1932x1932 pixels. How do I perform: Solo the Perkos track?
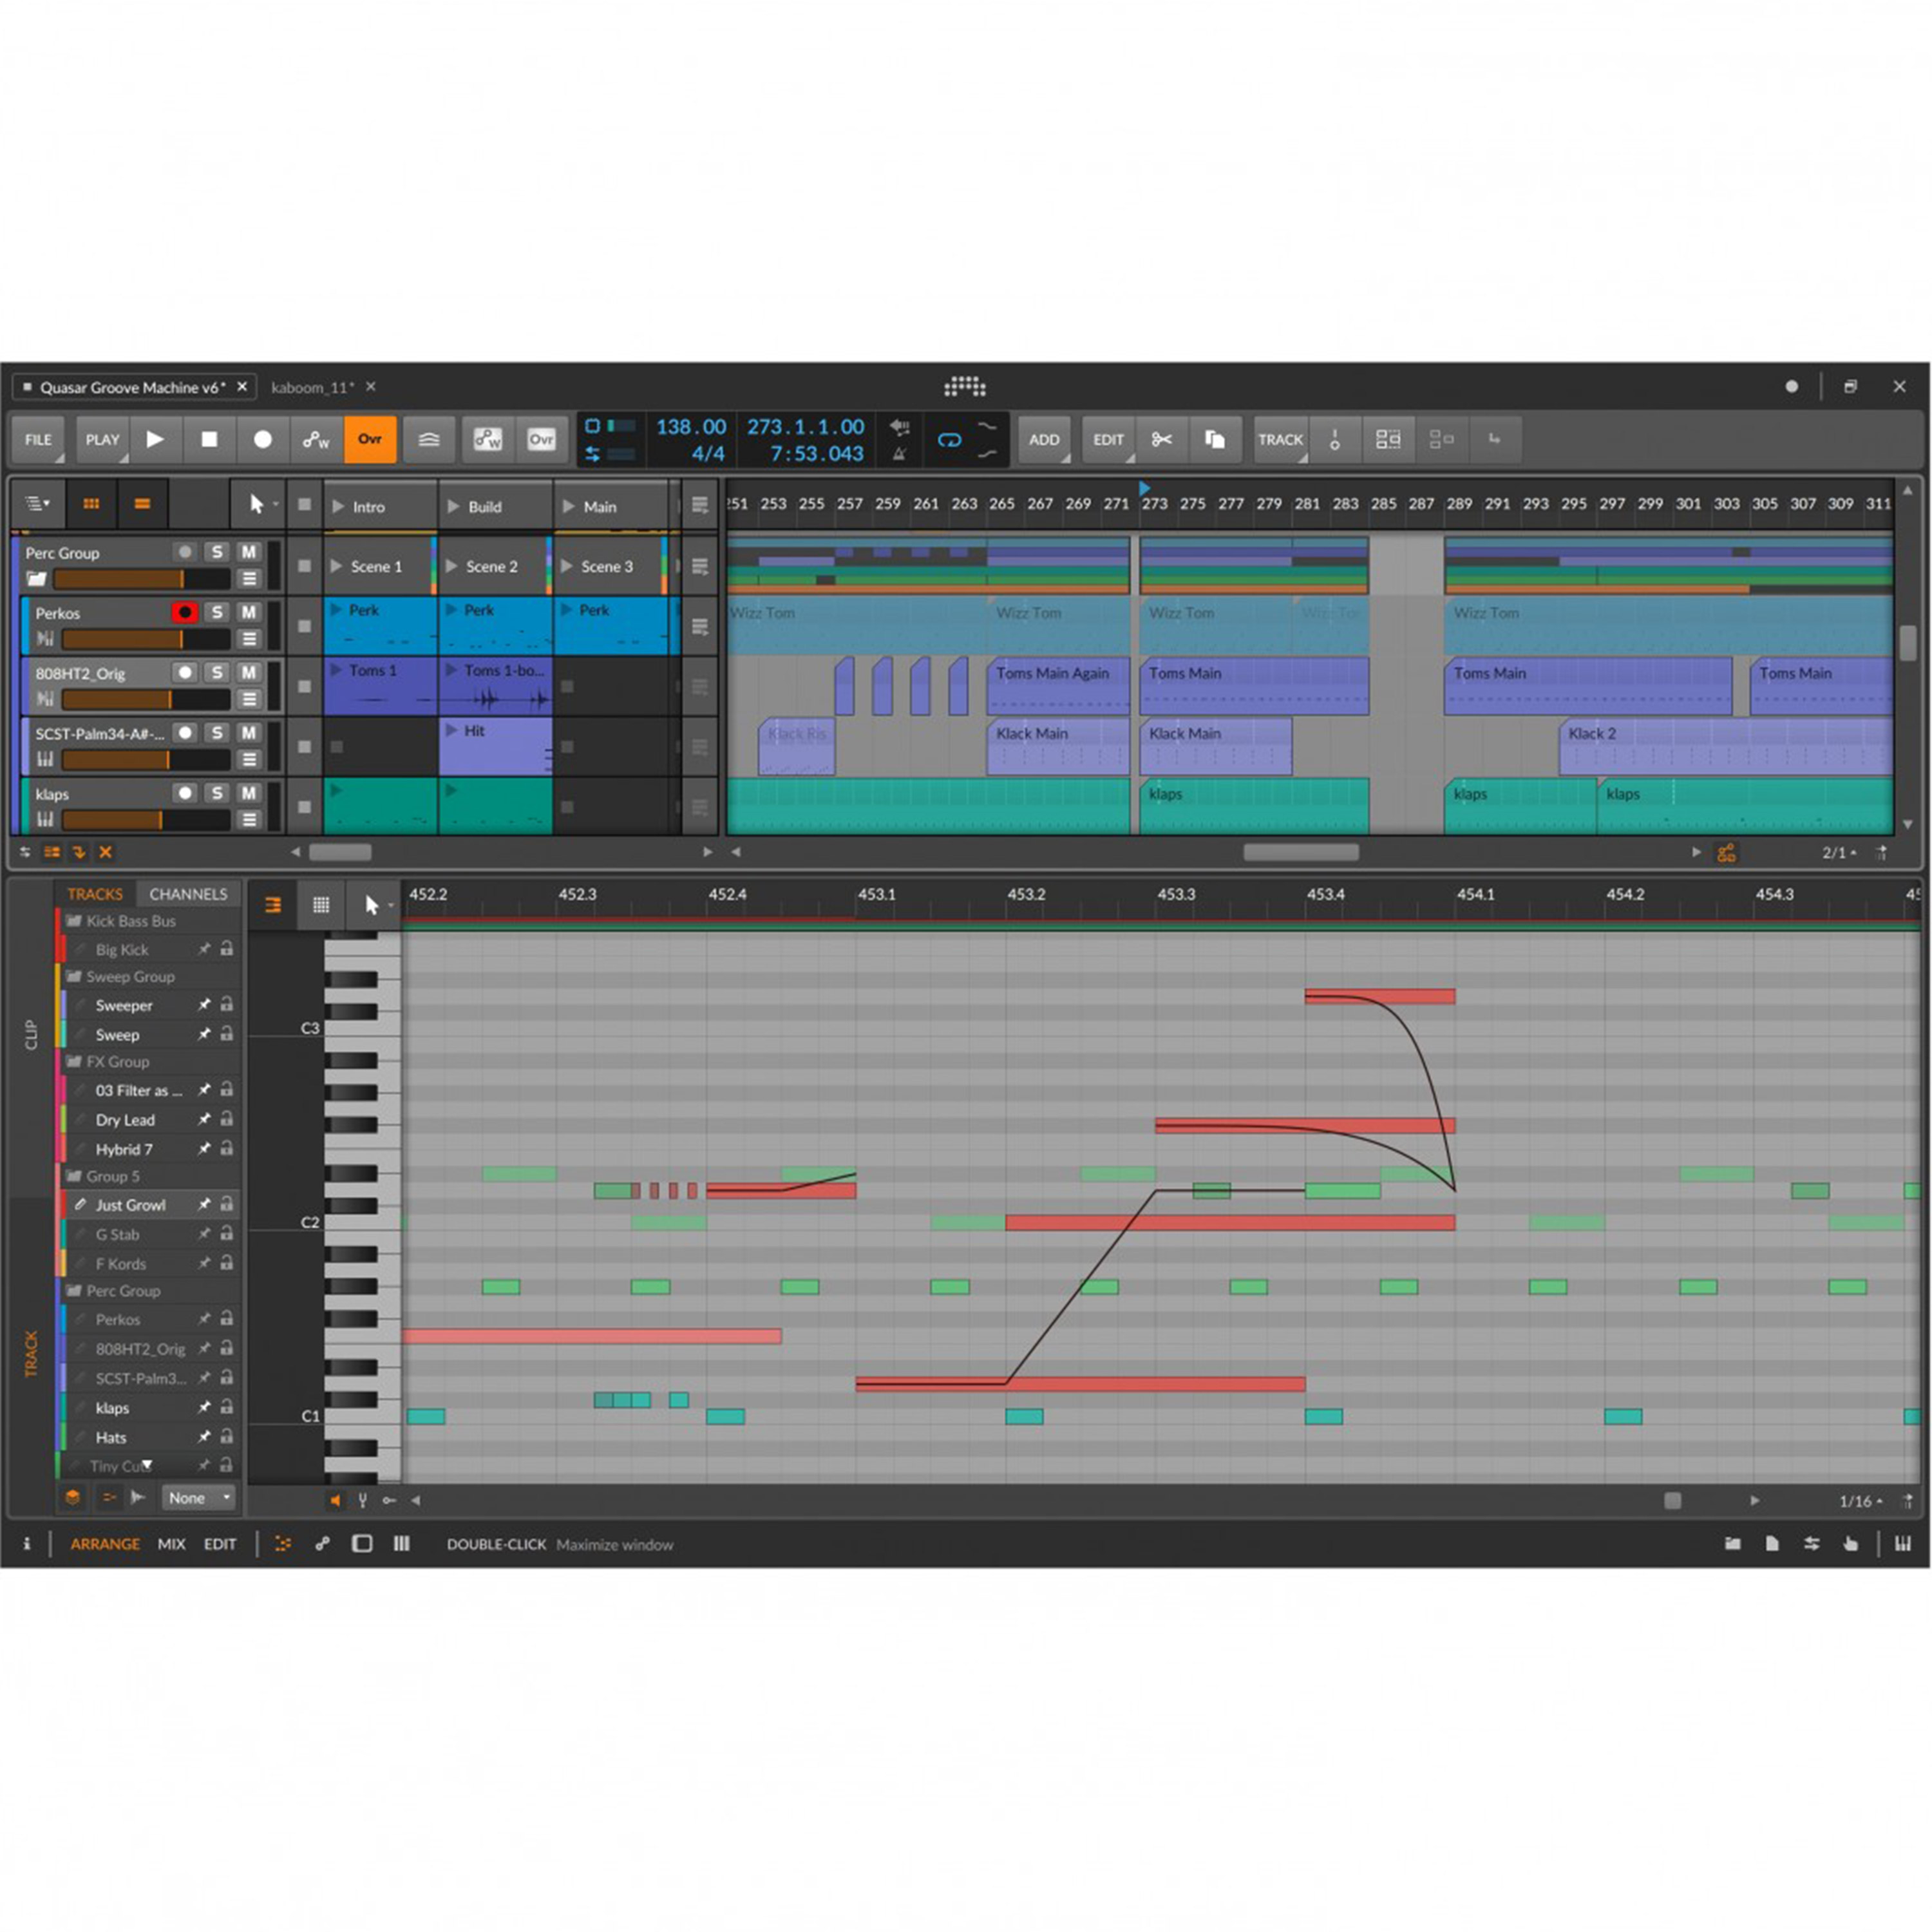tap(217, 612)
